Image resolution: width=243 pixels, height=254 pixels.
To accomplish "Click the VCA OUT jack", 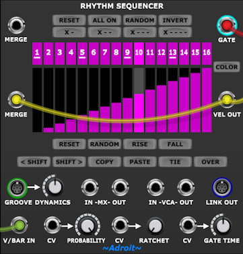I will 186,187.
